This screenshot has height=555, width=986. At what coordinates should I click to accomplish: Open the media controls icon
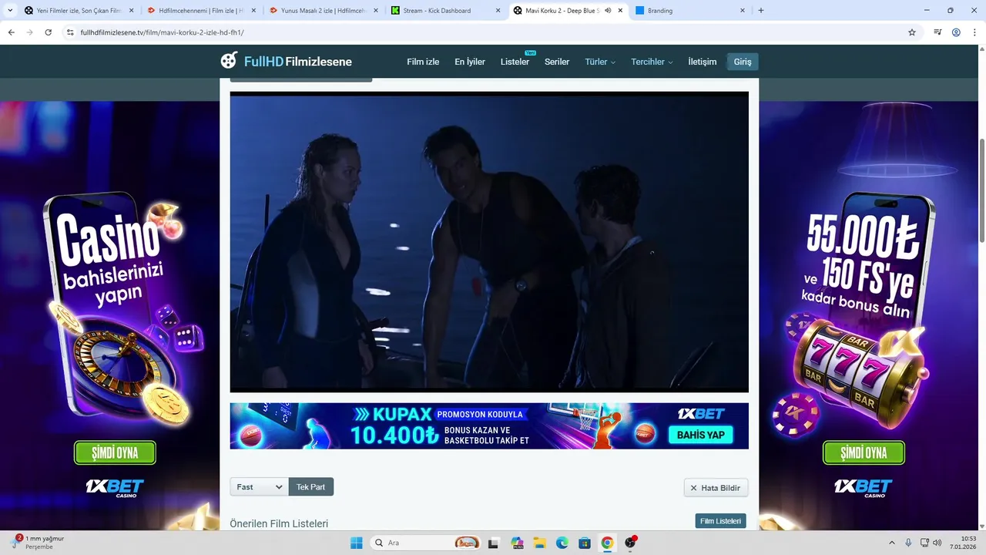[x=937, y=32]
